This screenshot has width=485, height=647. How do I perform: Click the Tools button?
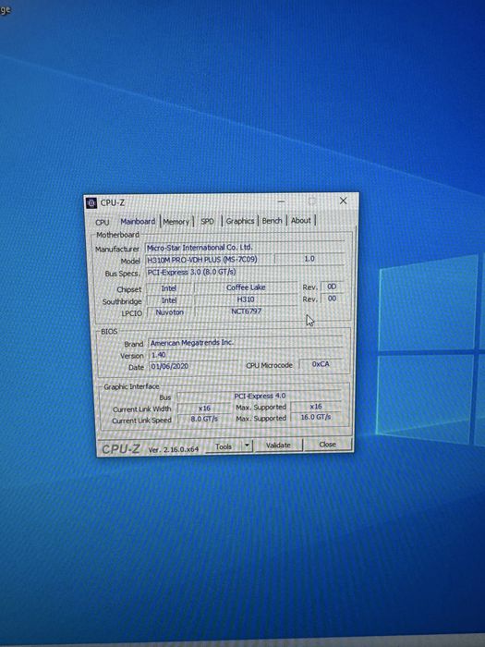[x=224, y=446]
